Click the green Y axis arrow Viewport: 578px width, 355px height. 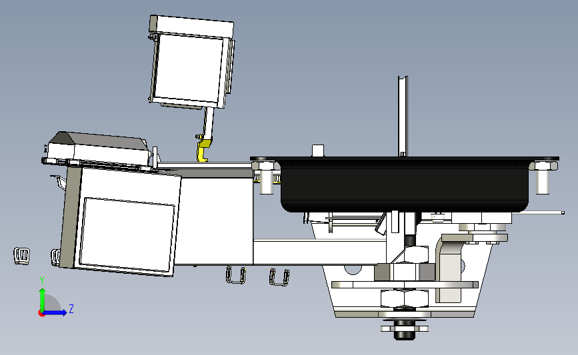pos(42,299)
